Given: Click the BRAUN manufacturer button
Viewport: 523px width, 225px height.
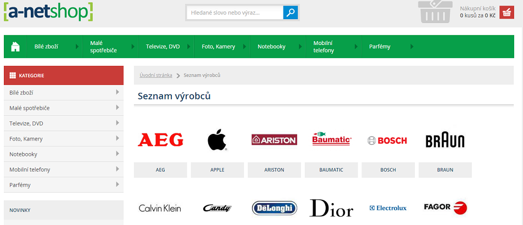Looking at the screenshot, I should [x=446, y=170].
